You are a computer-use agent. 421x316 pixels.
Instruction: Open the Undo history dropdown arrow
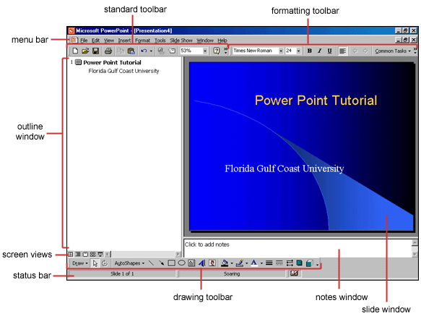pos(151,51)
